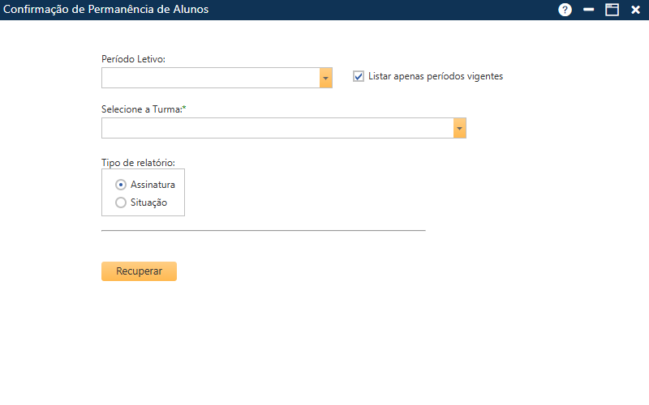The image size is (649, 405).
Task: Click the 'Período Letivo:' field label
Action: click(134, 59)
